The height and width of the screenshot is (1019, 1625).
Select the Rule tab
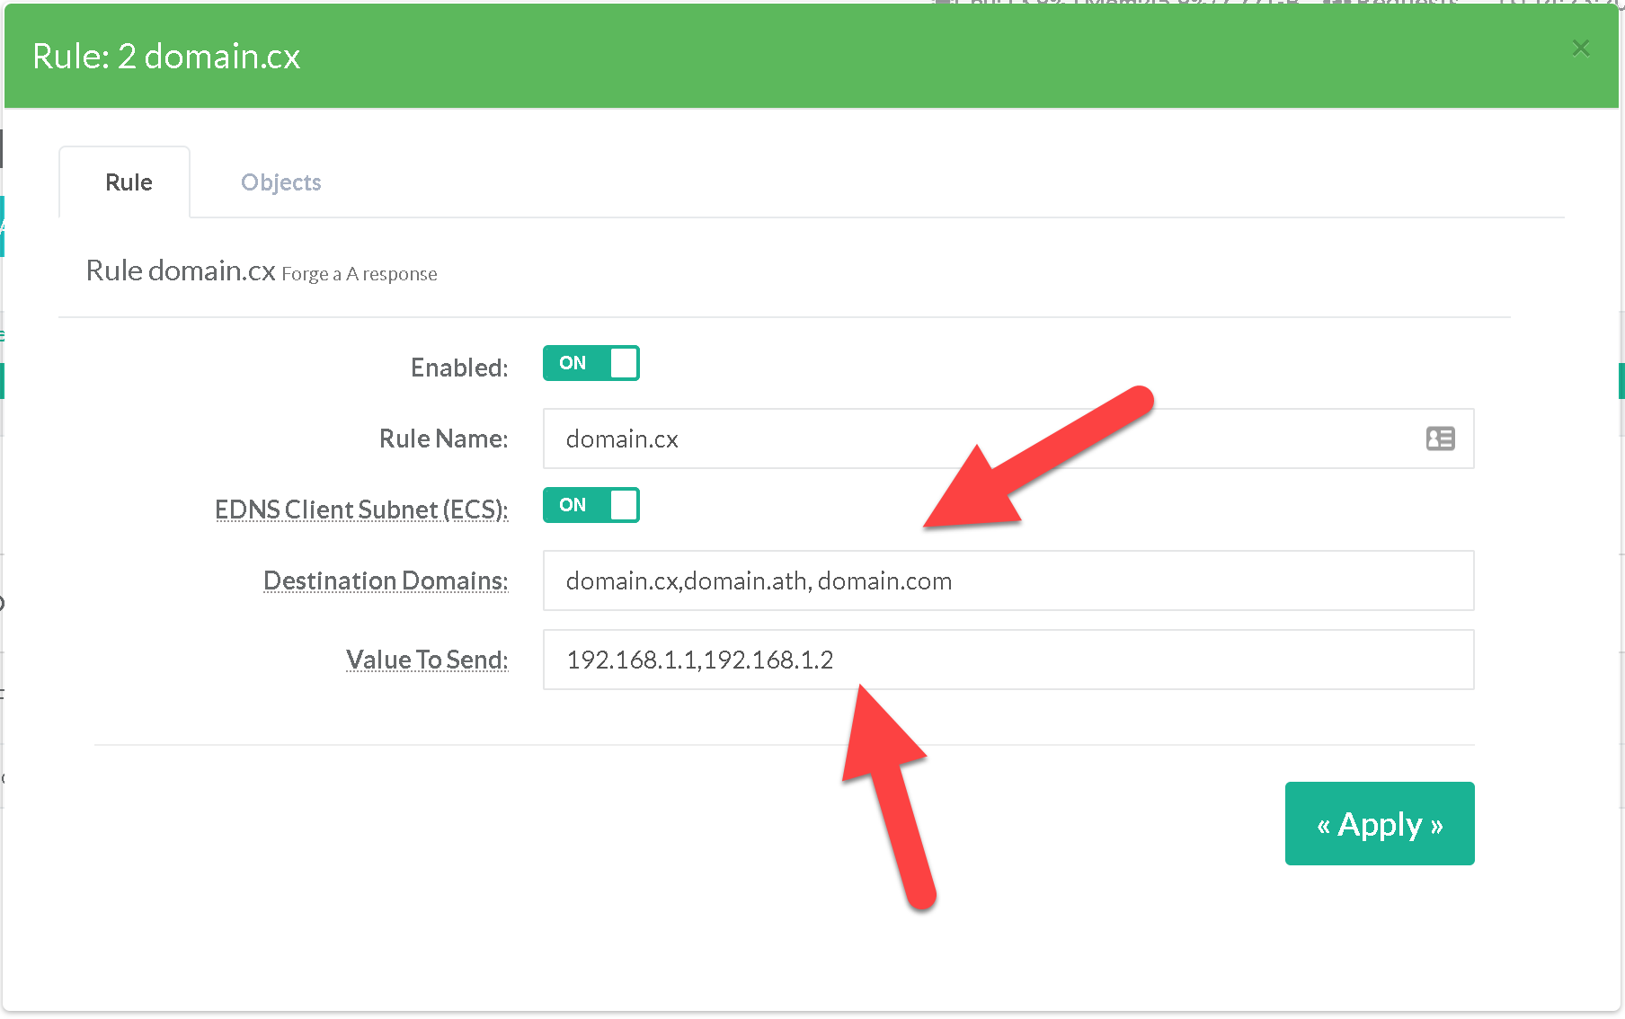pyautogui.click(x=129, y=182)
